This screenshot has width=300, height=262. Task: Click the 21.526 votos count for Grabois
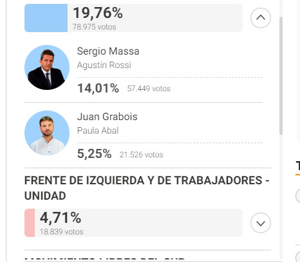pyautogui.click(x=142, y=155)
